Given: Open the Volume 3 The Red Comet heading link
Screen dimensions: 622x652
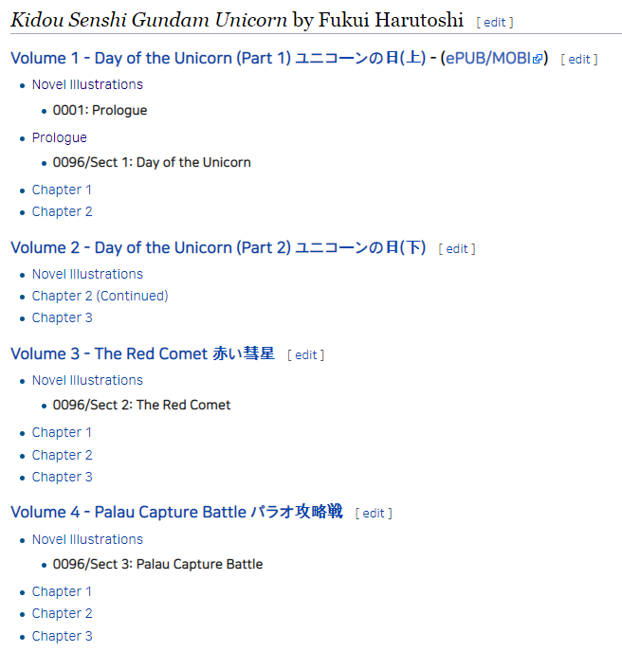Looking at the screenshot, I should (x=143, y=353).
